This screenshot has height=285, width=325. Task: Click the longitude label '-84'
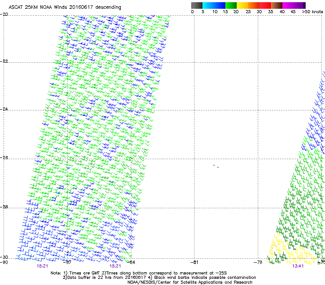click(x=131, y=262)
